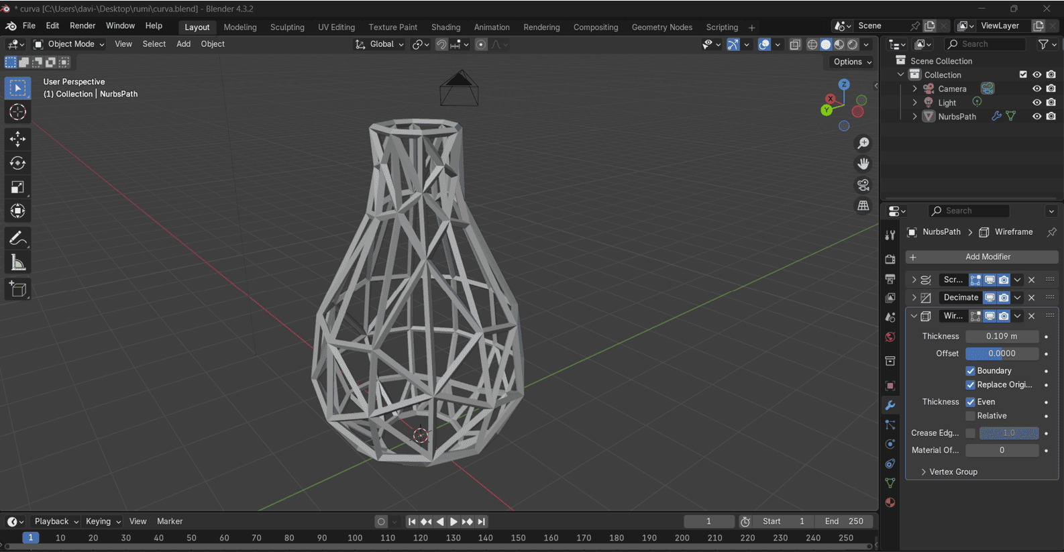Open the World properties tab
Screen dimensions: 1064x552
tap(890, 337)
